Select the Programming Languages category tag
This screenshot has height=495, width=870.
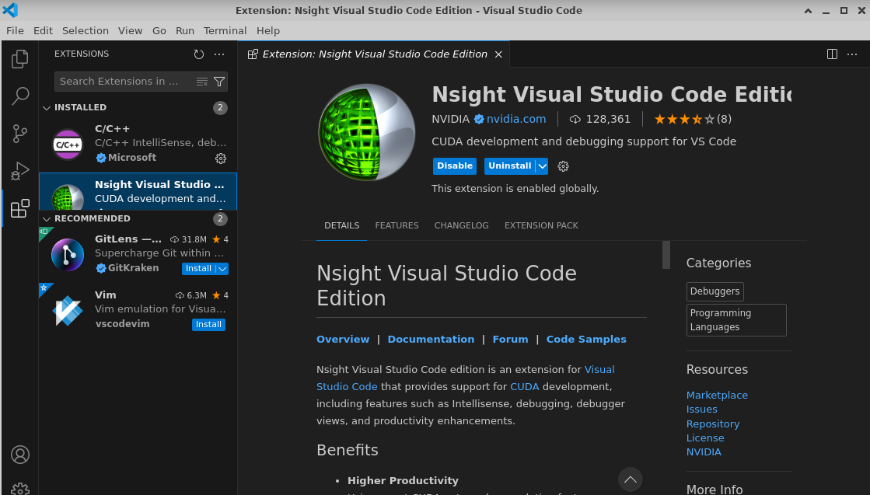736,320
